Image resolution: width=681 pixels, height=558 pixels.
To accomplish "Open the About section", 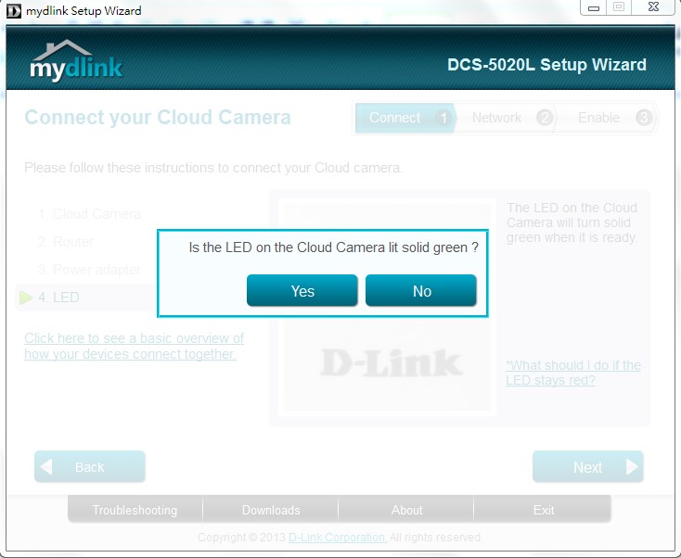I will click(406, 510).
